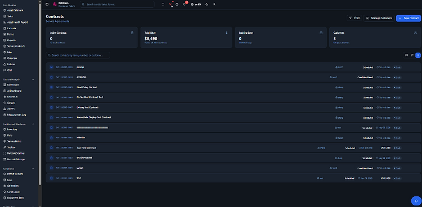
Task: Click the New Contract button
Action: (x=408, y=18)
